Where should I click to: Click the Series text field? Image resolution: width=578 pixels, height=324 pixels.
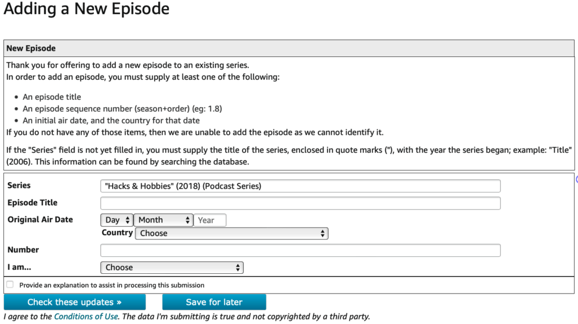coord(300,186)
